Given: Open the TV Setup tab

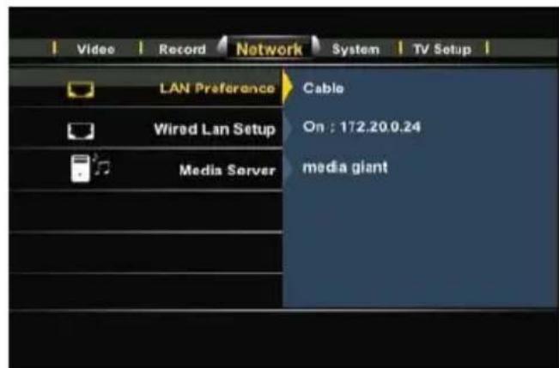Looking at the screenshot, I should (x=442, y=49).
